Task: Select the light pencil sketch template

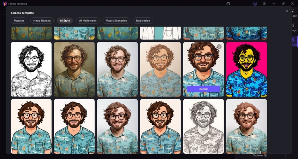Action: [203, 126]
